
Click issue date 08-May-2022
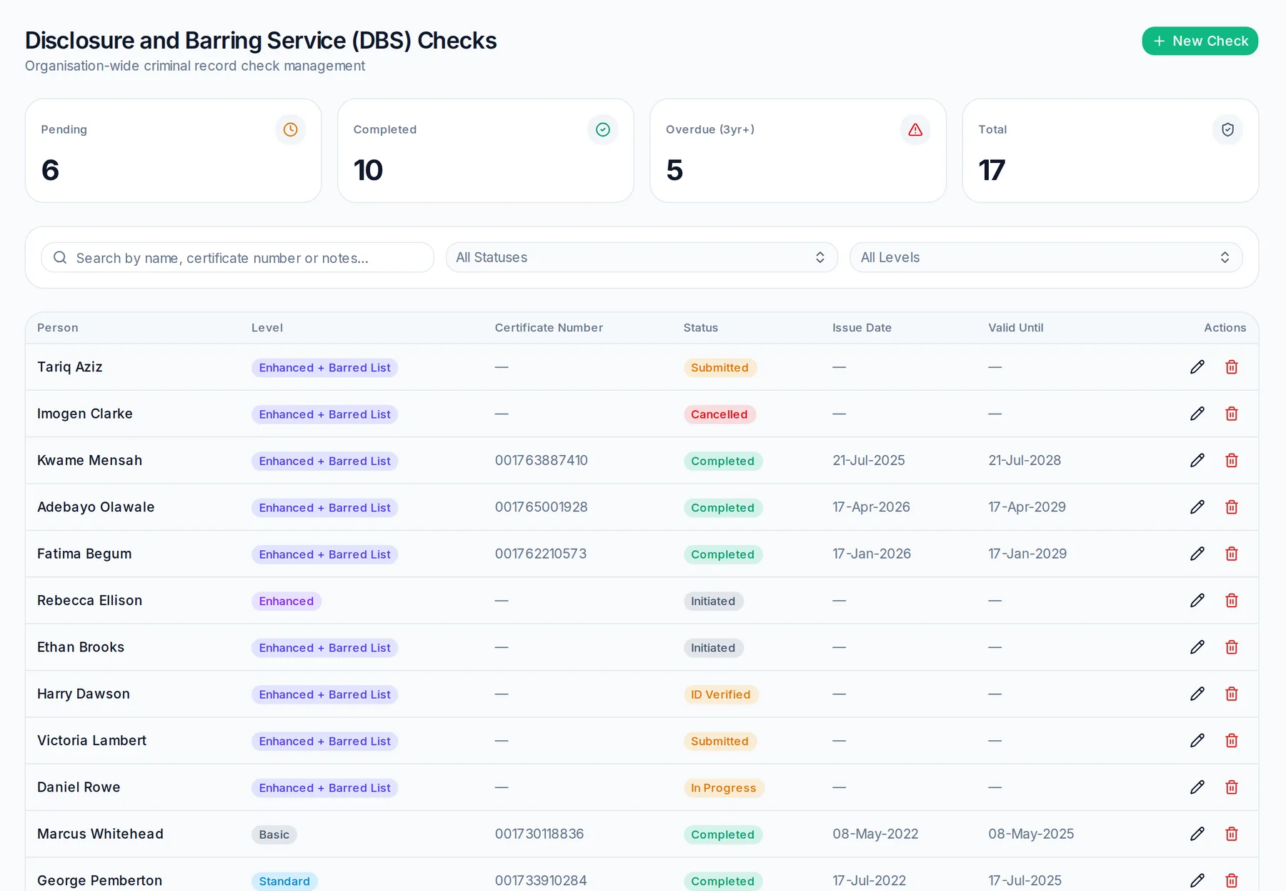pos(875,834)
